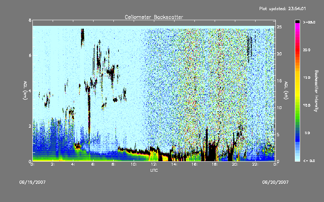This screenshot has height=202, width=324.
Task: Click the '10:' hour tick on the UTC axis
Action: (x=134, y=164)
